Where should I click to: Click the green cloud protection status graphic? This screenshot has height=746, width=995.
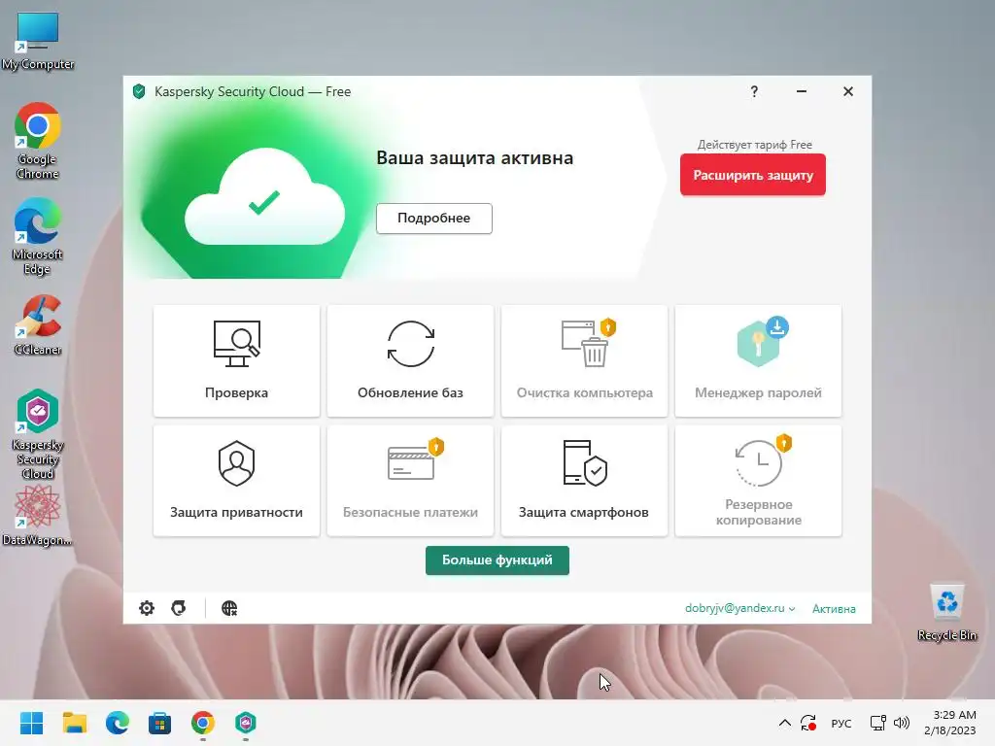(x=264, y=198)
